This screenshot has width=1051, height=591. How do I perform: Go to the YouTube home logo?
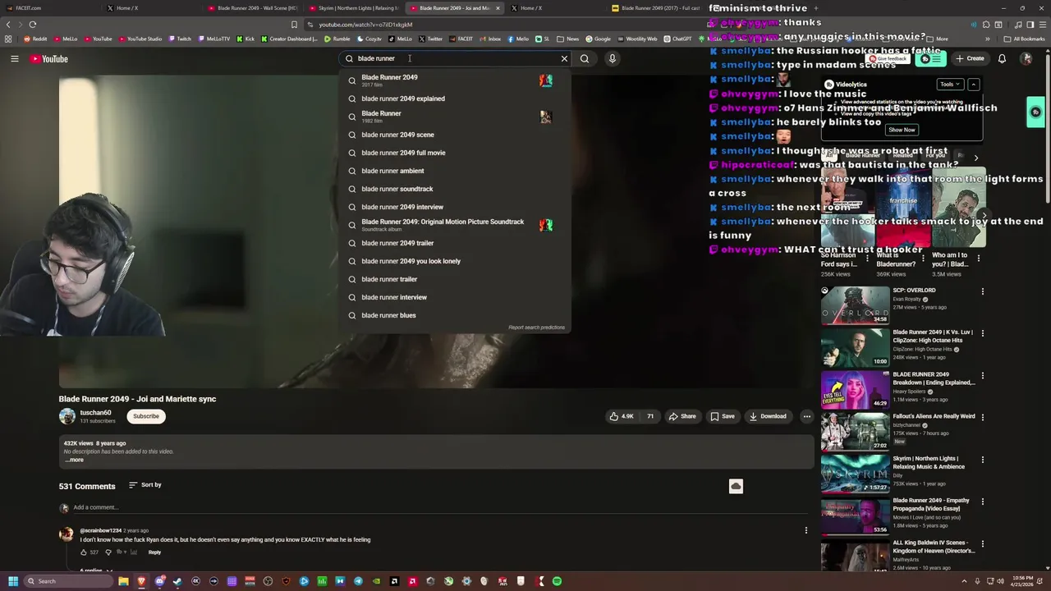[49, 58]
